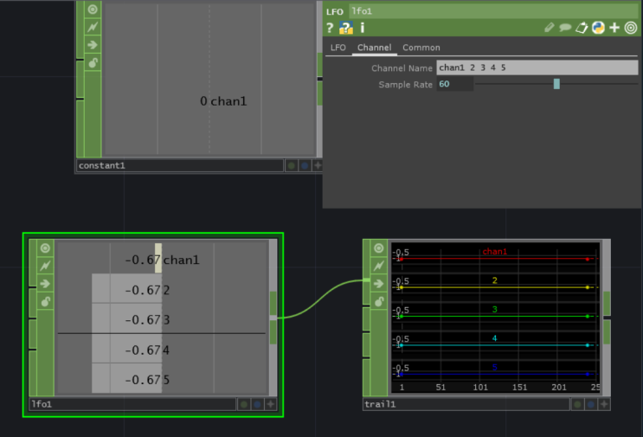
Task: Click the trail1 input connector
Action: pyautogui.click(x=366, y=280)
